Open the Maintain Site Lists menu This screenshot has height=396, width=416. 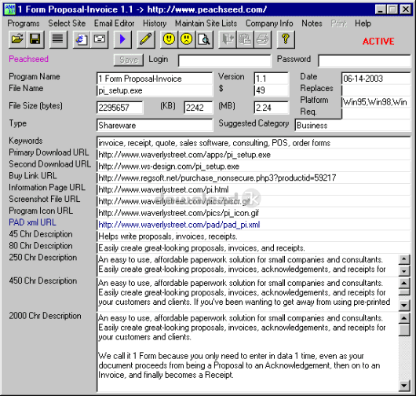[206, 24]
